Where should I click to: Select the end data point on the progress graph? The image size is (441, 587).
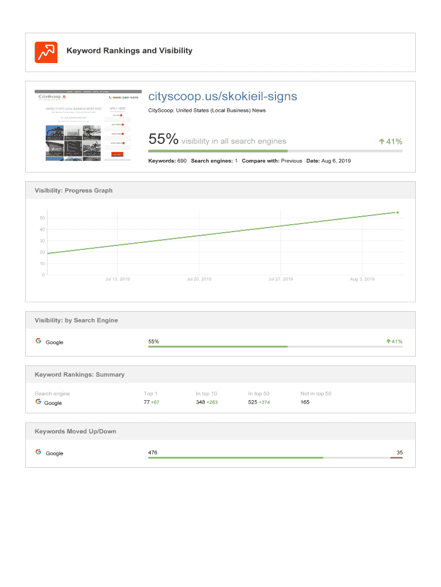[397, 213]
